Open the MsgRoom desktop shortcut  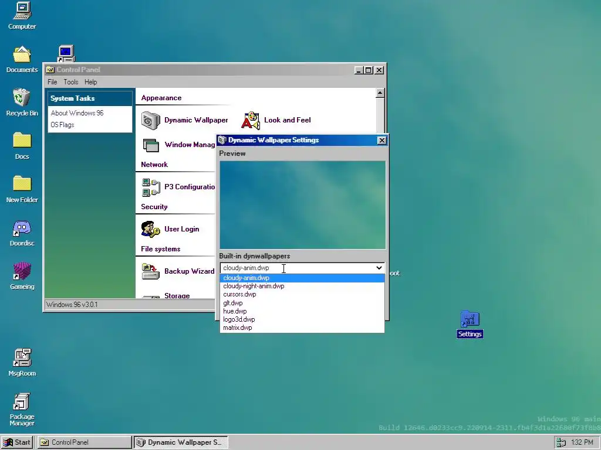tap(22, 362)
